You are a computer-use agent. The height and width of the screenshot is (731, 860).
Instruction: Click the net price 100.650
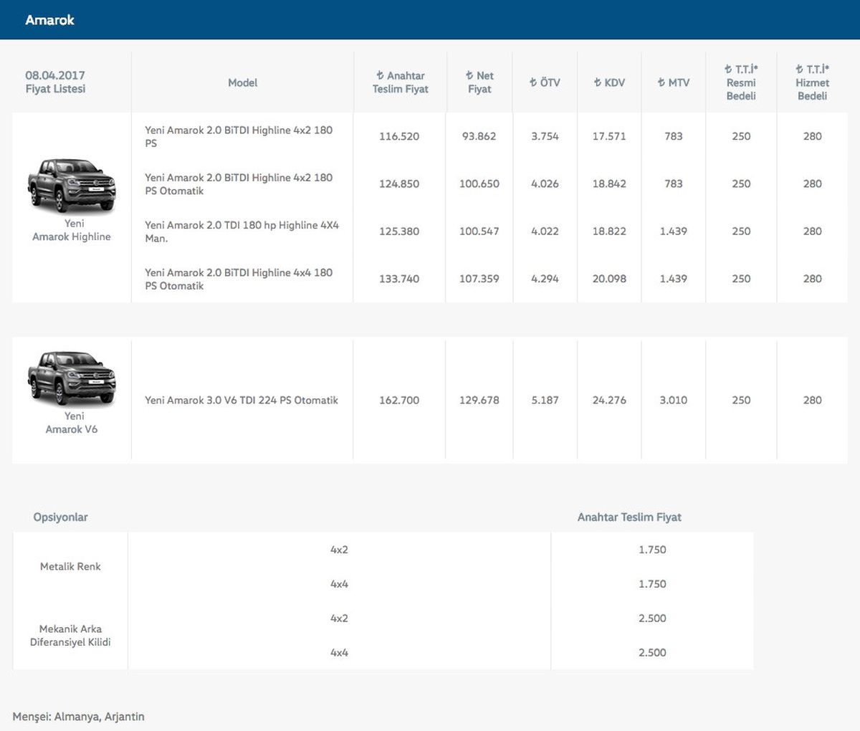point(479,183)
